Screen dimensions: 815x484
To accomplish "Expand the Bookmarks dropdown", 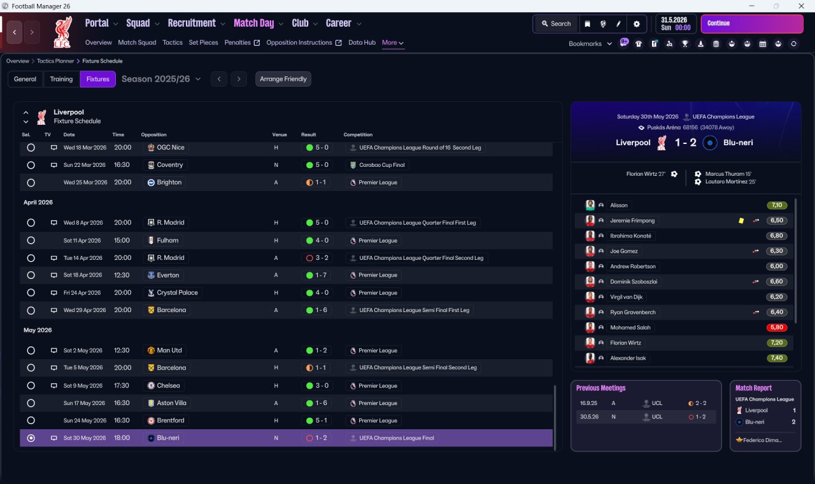I will (x=590, y=44).
